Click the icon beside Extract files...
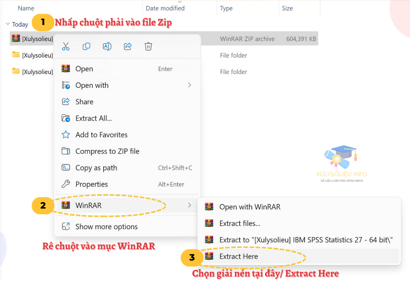 (209, 223)
